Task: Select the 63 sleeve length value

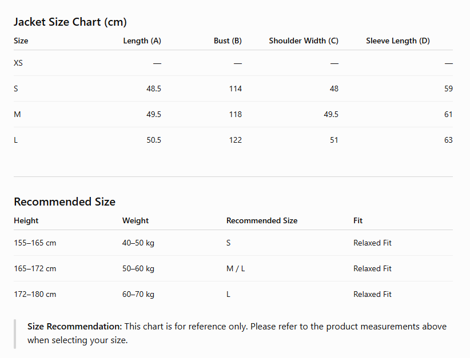Action: tap(448, 140)
